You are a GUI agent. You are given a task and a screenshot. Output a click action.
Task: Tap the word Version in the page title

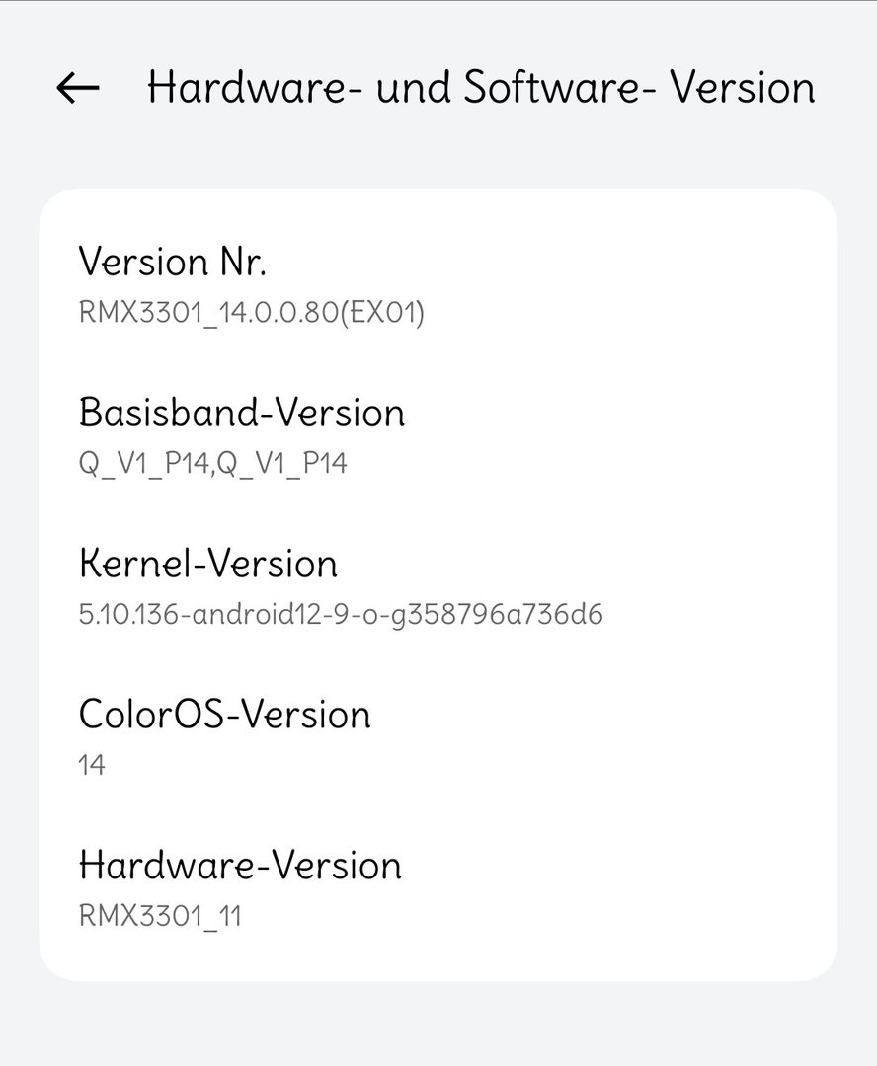743,88
